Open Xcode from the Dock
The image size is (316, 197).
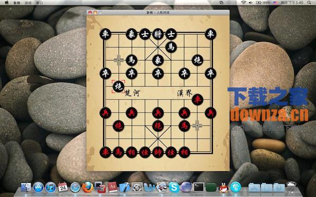125,187
